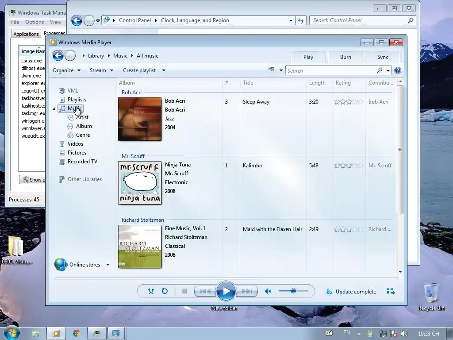Select Album under Music

(84, 126)
